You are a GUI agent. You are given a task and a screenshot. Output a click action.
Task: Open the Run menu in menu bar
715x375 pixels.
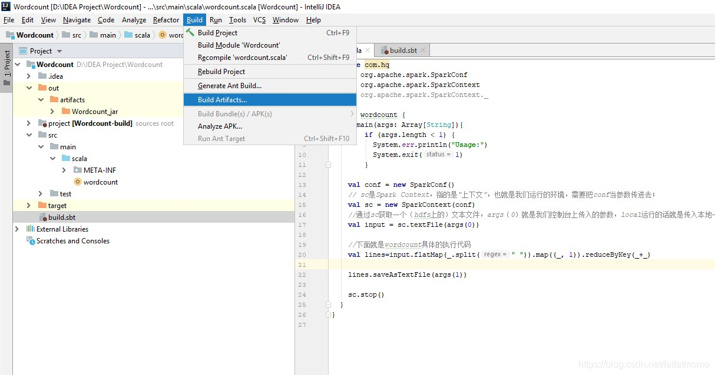point(216,20)
